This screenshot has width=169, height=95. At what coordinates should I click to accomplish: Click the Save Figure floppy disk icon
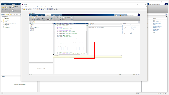click(x=26, y=9)
